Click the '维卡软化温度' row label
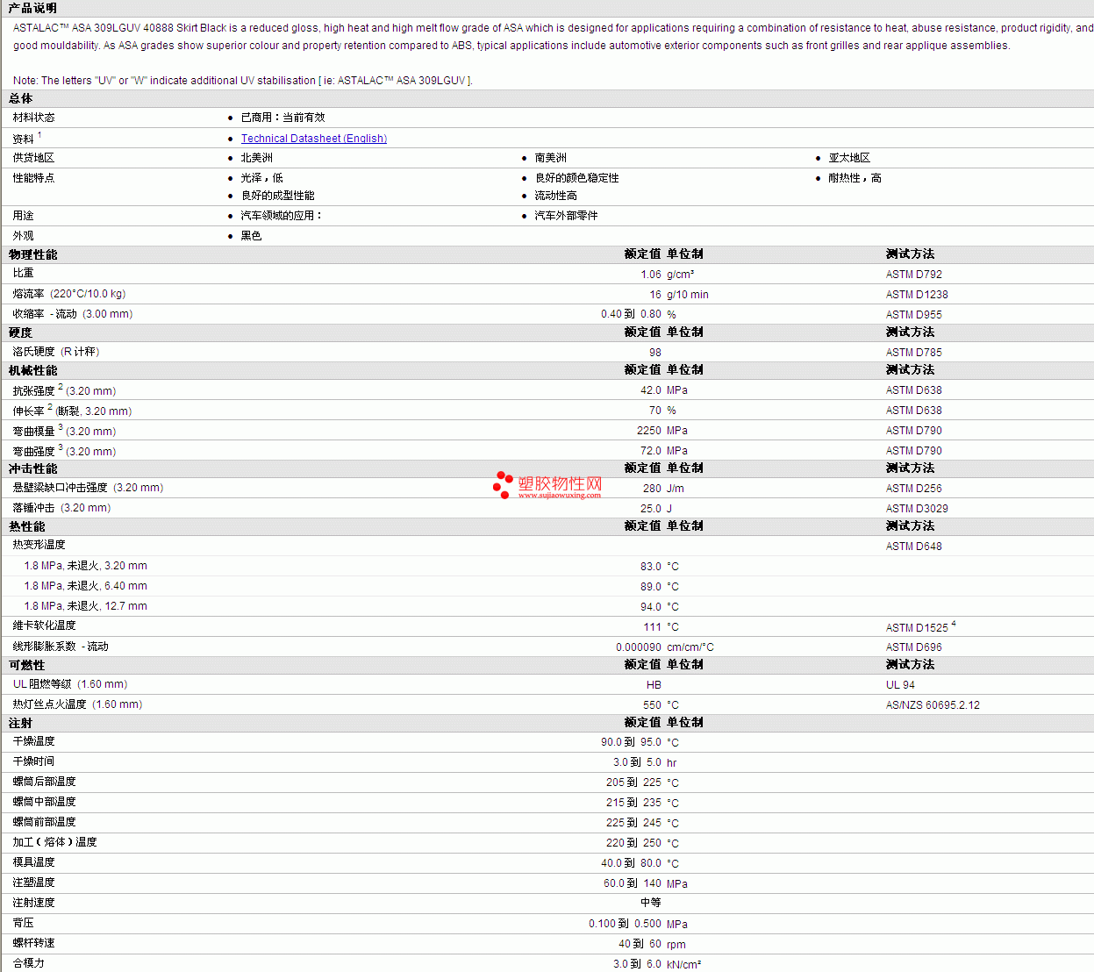 tap(44, 625)
